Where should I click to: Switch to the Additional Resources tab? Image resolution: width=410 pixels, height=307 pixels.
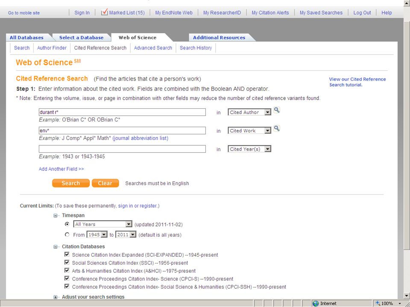219,38
